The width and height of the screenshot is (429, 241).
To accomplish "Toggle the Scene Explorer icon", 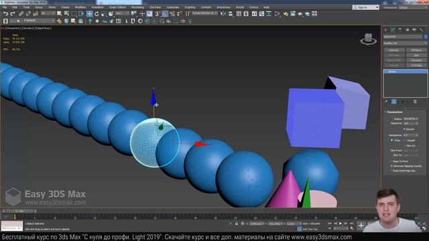I will 239,13.
